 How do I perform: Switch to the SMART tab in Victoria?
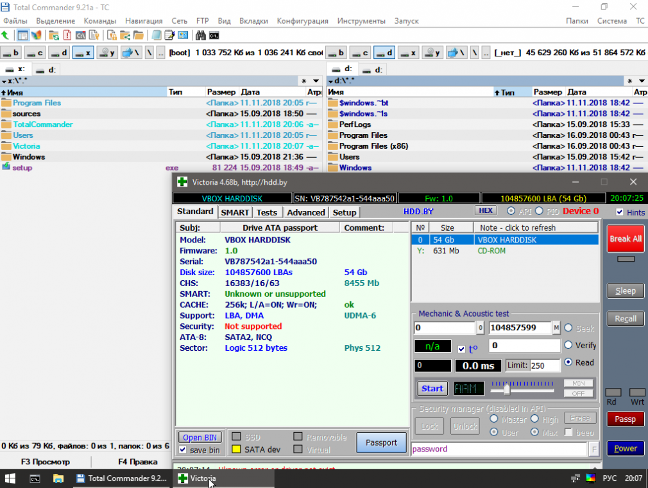tap(235, 212)
